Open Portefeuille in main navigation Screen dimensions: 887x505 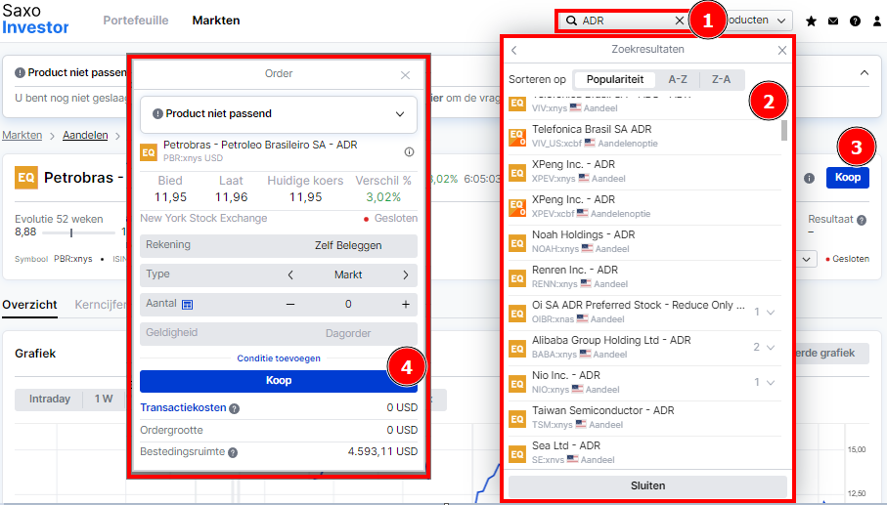[x=136, y=21]
